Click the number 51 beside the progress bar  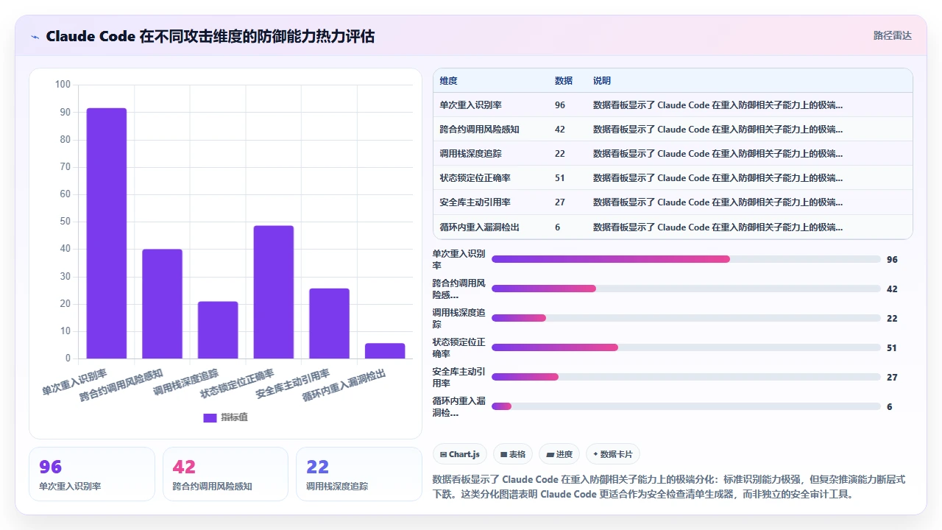point(892,347)
